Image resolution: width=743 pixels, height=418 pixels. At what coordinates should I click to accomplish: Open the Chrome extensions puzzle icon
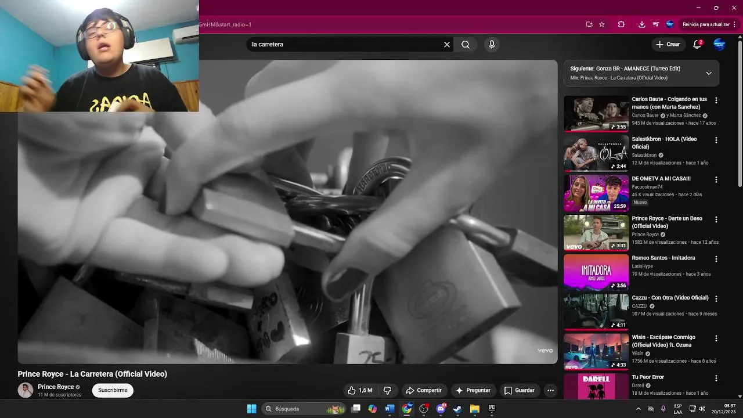621,24
